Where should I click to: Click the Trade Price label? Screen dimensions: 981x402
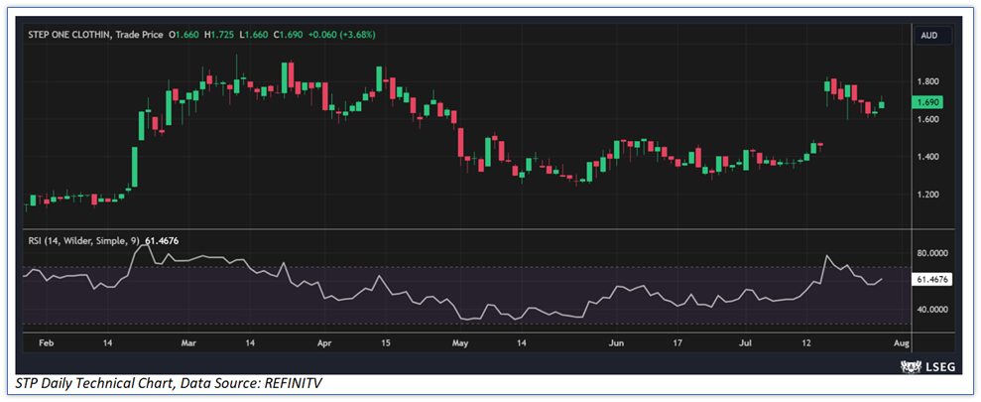(x=140, y=35)
